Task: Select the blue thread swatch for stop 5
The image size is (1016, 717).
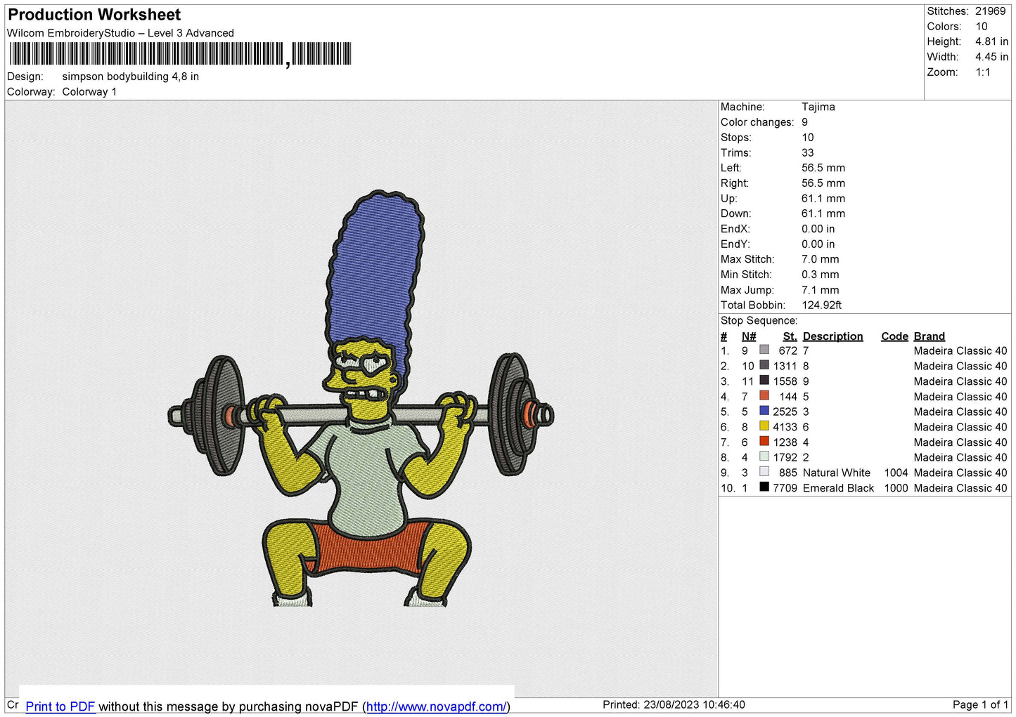Action: point(764,411)
